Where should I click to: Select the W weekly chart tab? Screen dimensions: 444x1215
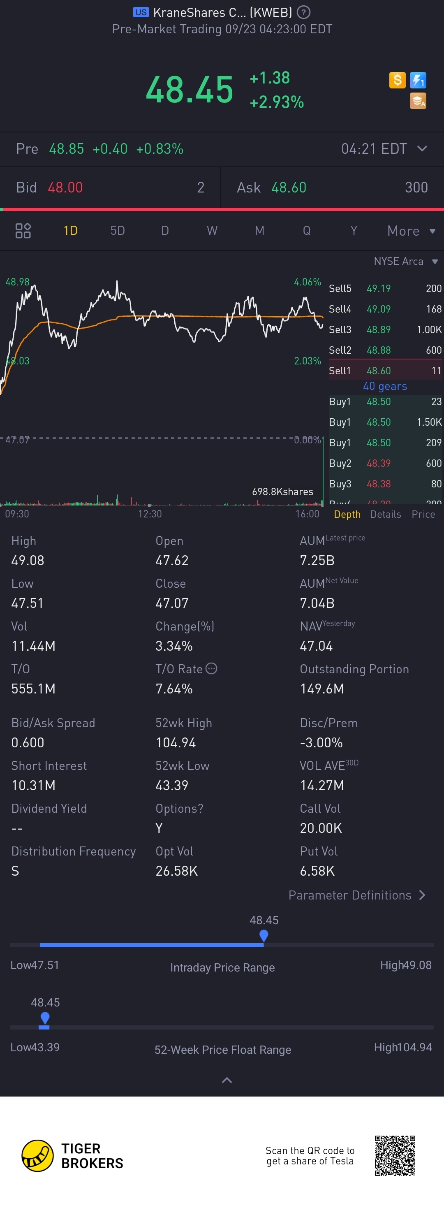coord(212,231)
